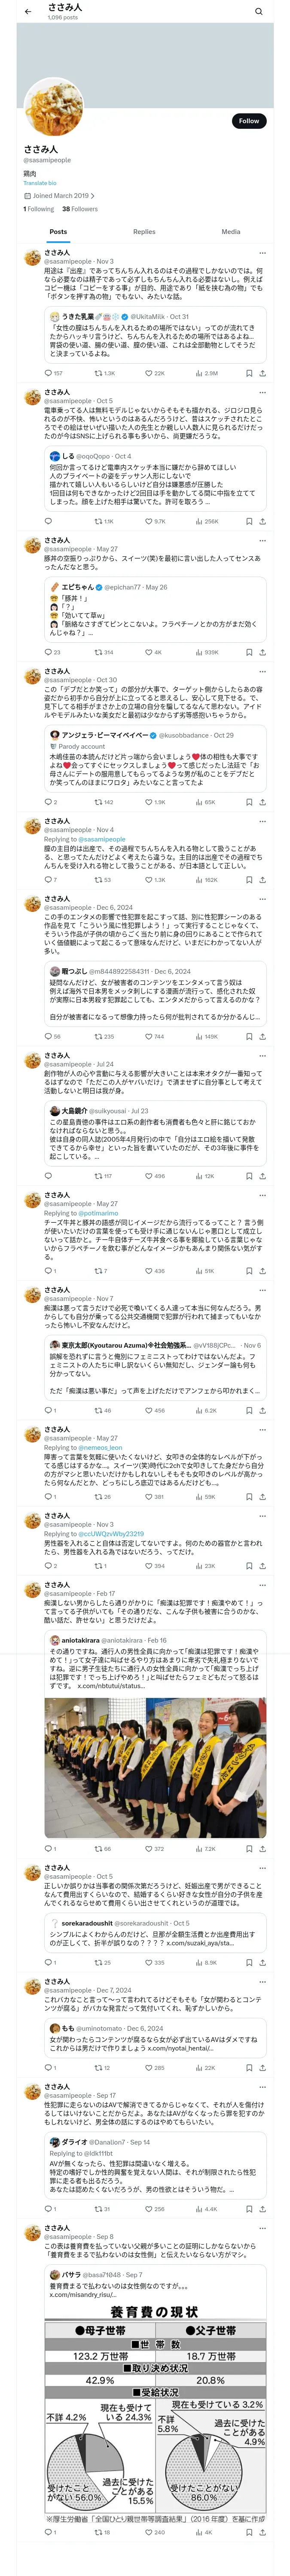The width and height of the screenshot is (290, 2576).
Task: Click the back arrow at the top
Action: coord(28,11)
